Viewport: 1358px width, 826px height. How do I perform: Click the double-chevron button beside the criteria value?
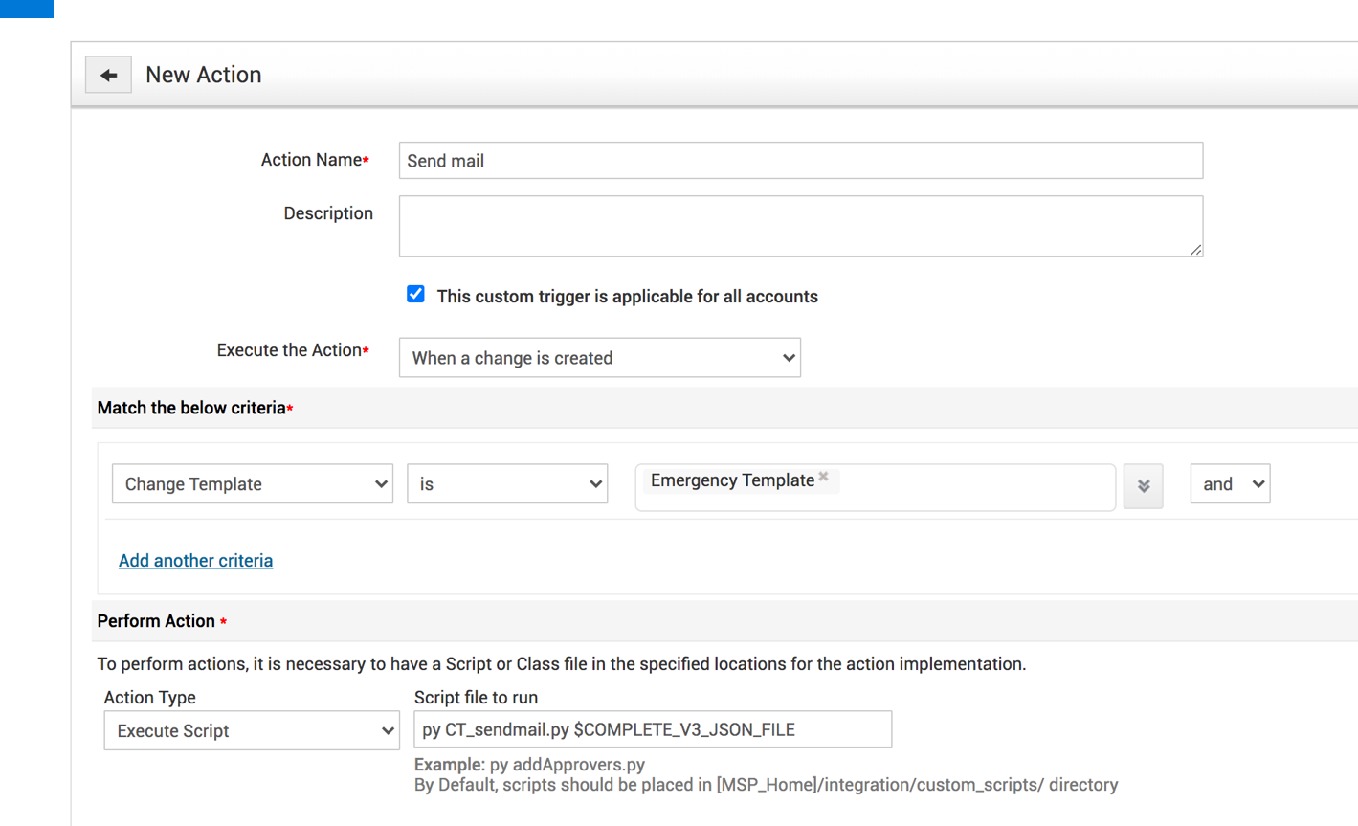tap(1143, 485)
